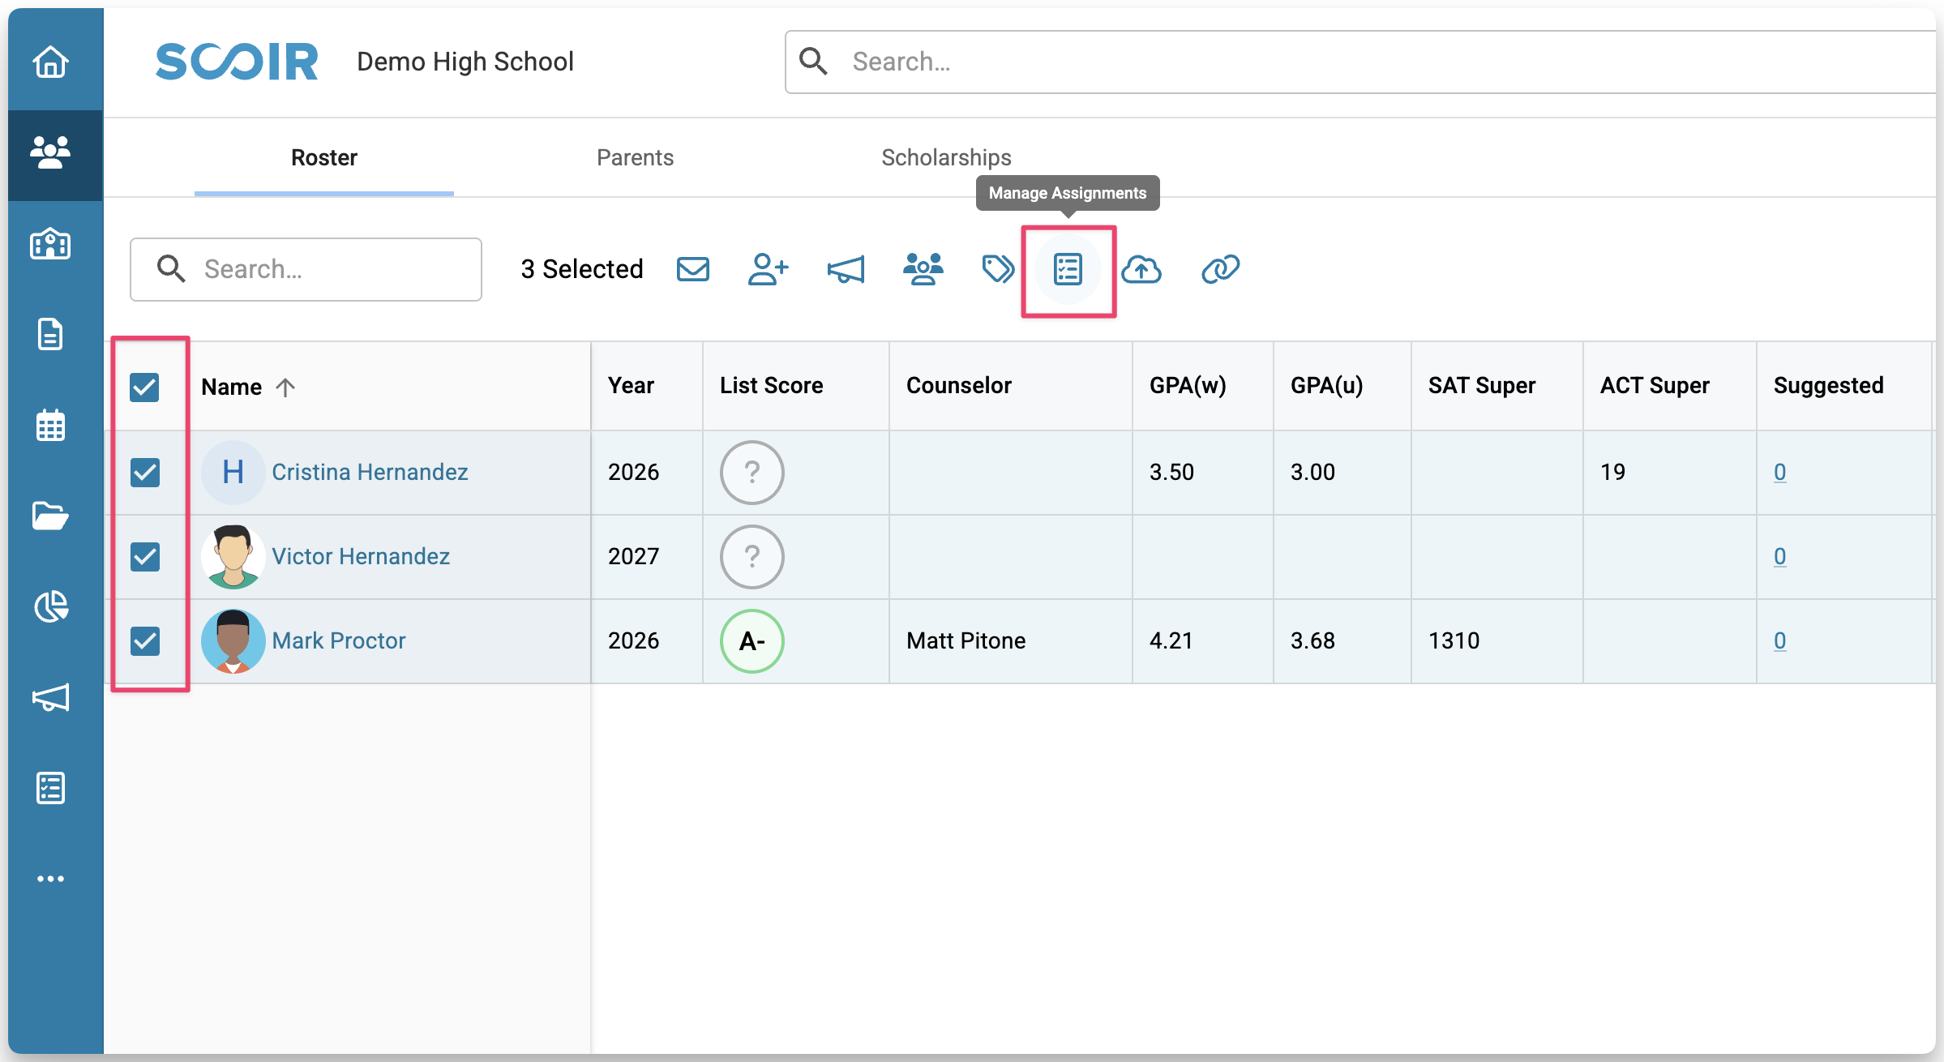Toggle the select-all header checkbox
Viewport: 1944px width, 1062px height.
[x=145, y=387]
